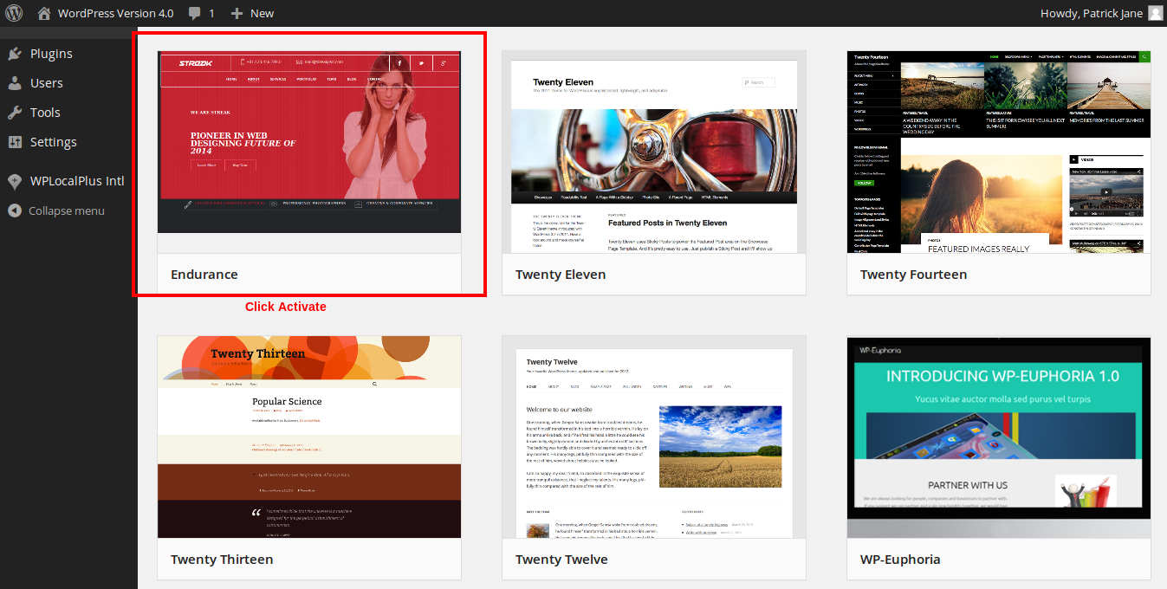Image resolution: width=1167 pixels, height=589 pixels.
Task: Click the Settings sliders icon
Action: coord(15,142)
